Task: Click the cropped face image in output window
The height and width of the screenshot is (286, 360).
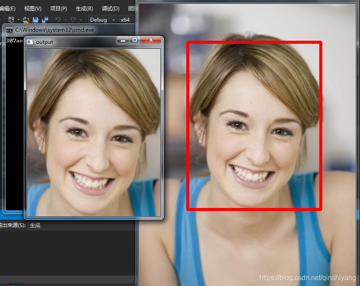Action: (94, 132)
